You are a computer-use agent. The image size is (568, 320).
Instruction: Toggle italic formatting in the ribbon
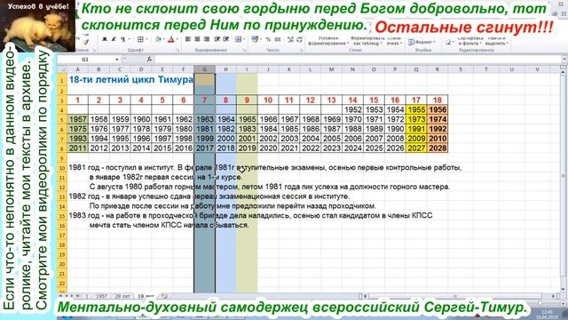point(114,39)
